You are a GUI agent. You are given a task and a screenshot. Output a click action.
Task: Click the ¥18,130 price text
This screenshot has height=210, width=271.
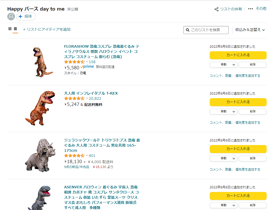point(73,162)
